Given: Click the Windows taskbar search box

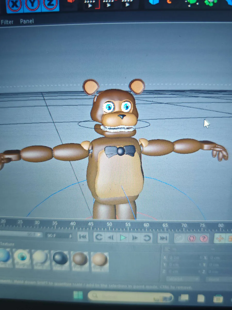Looking at the screenshot, I should click(130, 297).
